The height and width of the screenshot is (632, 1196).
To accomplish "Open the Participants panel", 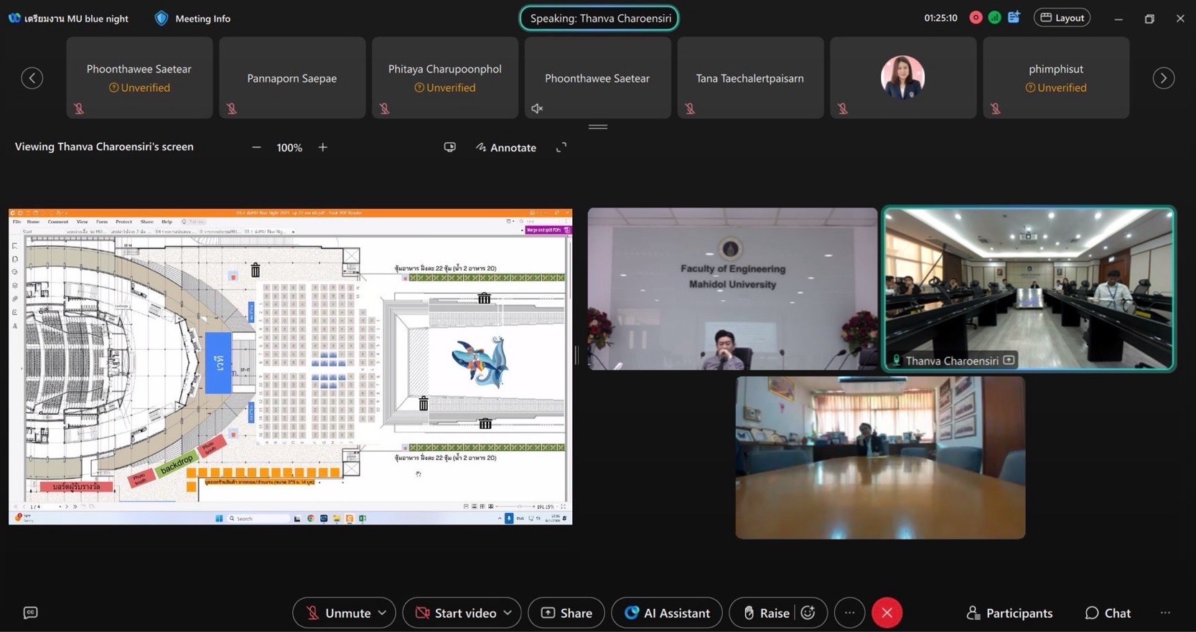I will coord(1009,613).
